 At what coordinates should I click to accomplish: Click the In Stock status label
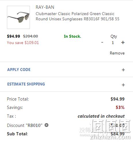coord(73,36)
